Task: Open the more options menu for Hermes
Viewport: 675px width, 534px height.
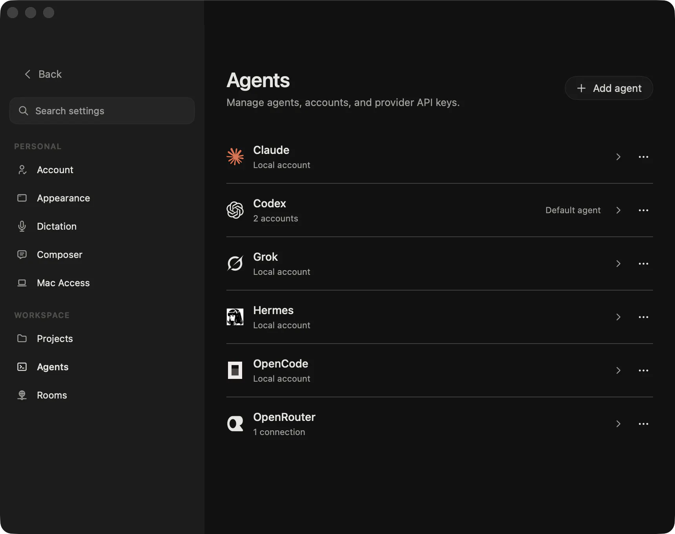Action: pyautogui.click(x=644, y=317)
